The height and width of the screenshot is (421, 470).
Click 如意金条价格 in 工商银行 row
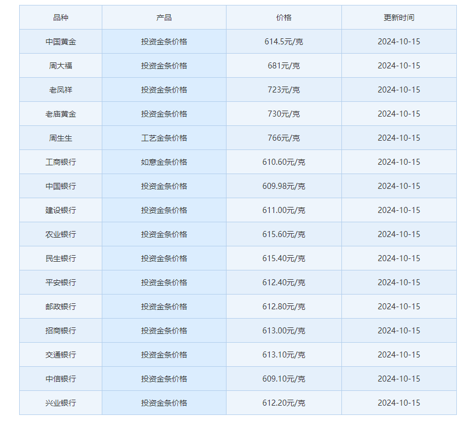click(x=164, y=162)
